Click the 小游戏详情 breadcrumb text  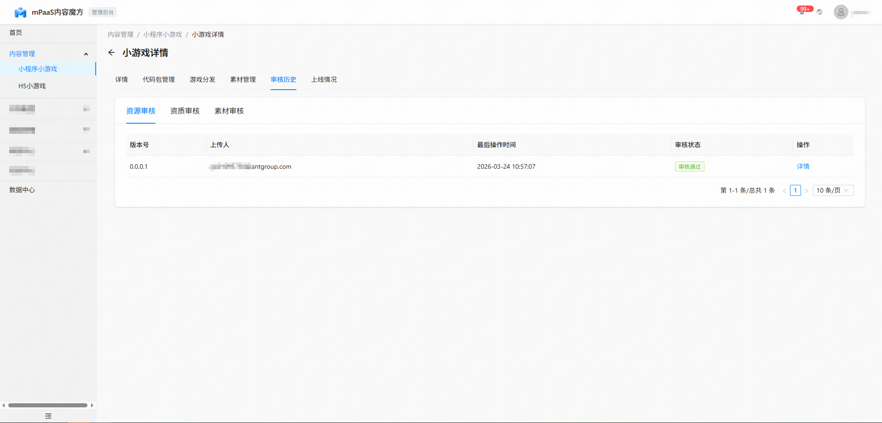tap(208, 34)
